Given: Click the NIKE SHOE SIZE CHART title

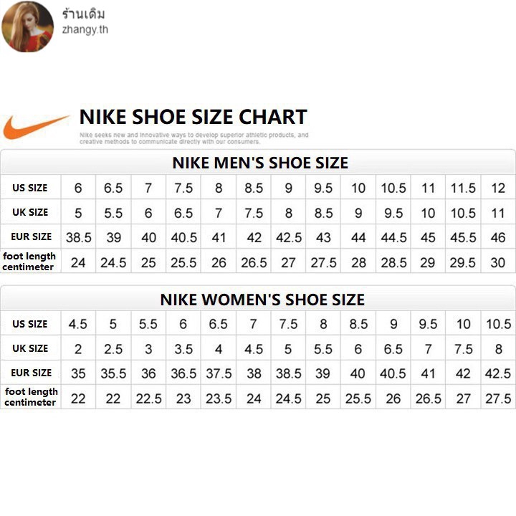Looking at the screenshot, I should click(x=193, y=117).
